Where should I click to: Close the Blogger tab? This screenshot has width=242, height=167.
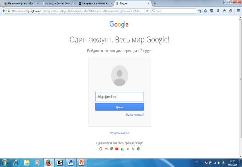pyautogui.click(x=149, y=3)
